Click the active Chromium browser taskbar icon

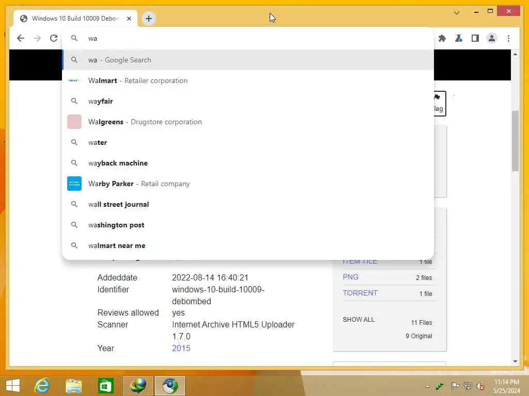pos(170,386)
